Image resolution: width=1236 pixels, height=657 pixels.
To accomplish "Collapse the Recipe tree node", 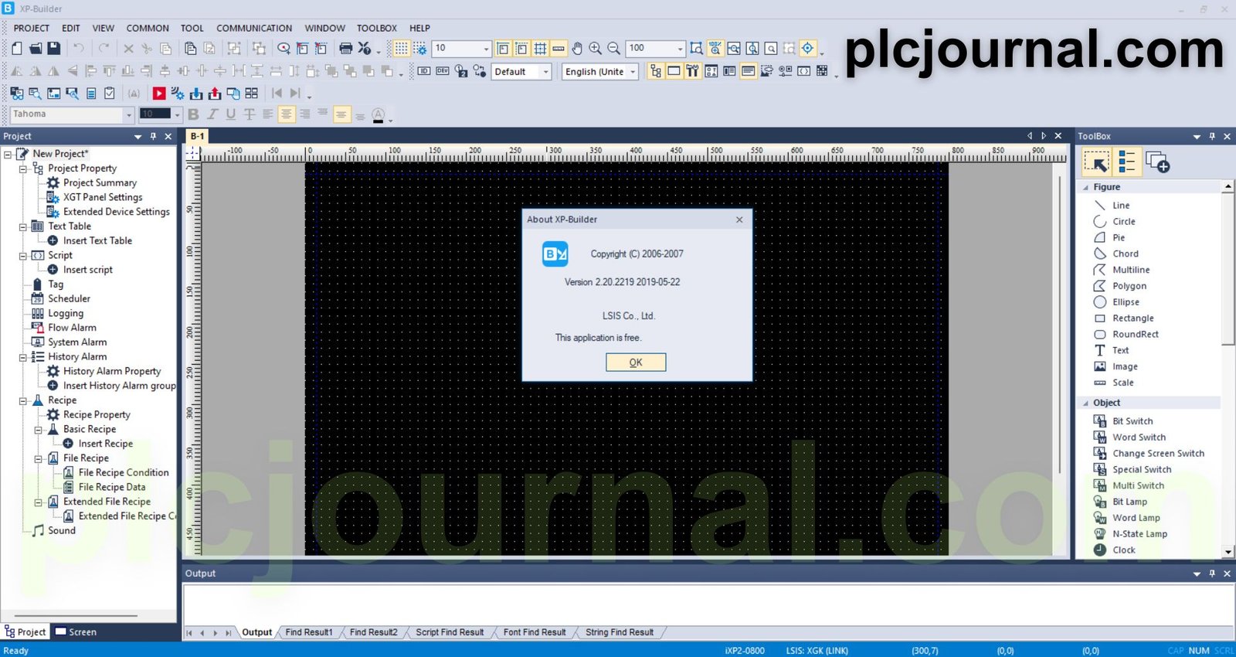I will (x=22, y=400).
